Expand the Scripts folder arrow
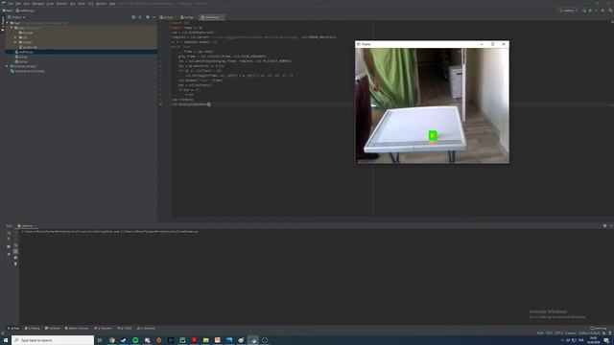The height and width of the screenshot is (345, 614). pos(15,42)
